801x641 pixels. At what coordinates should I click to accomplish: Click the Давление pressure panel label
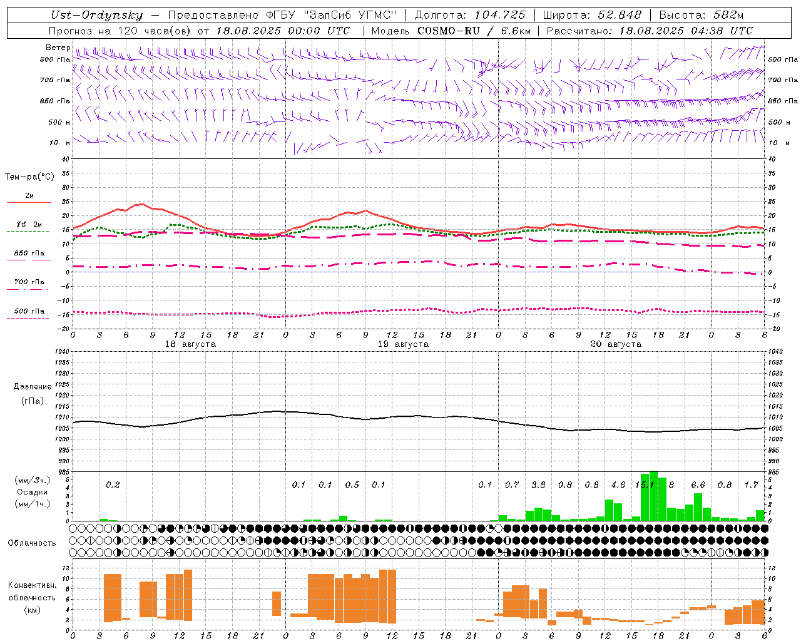click(x=33, y=387)
